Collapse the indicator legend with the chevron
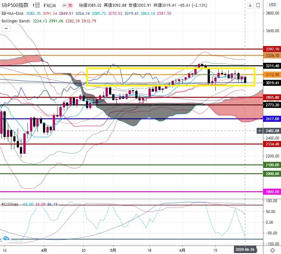The image size is (281, 254). point(6,29)
